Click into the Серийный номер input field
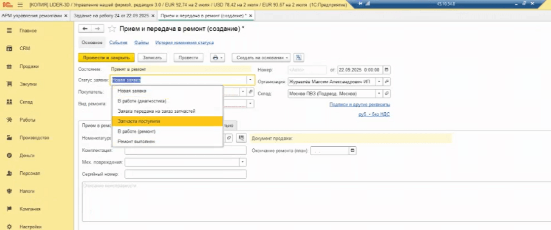 [185, 174]
